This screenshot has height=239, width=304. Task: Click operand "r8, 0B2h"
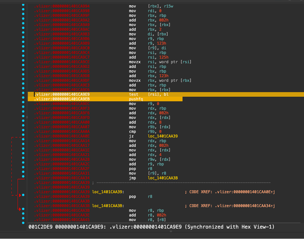(x=157, y=215)
